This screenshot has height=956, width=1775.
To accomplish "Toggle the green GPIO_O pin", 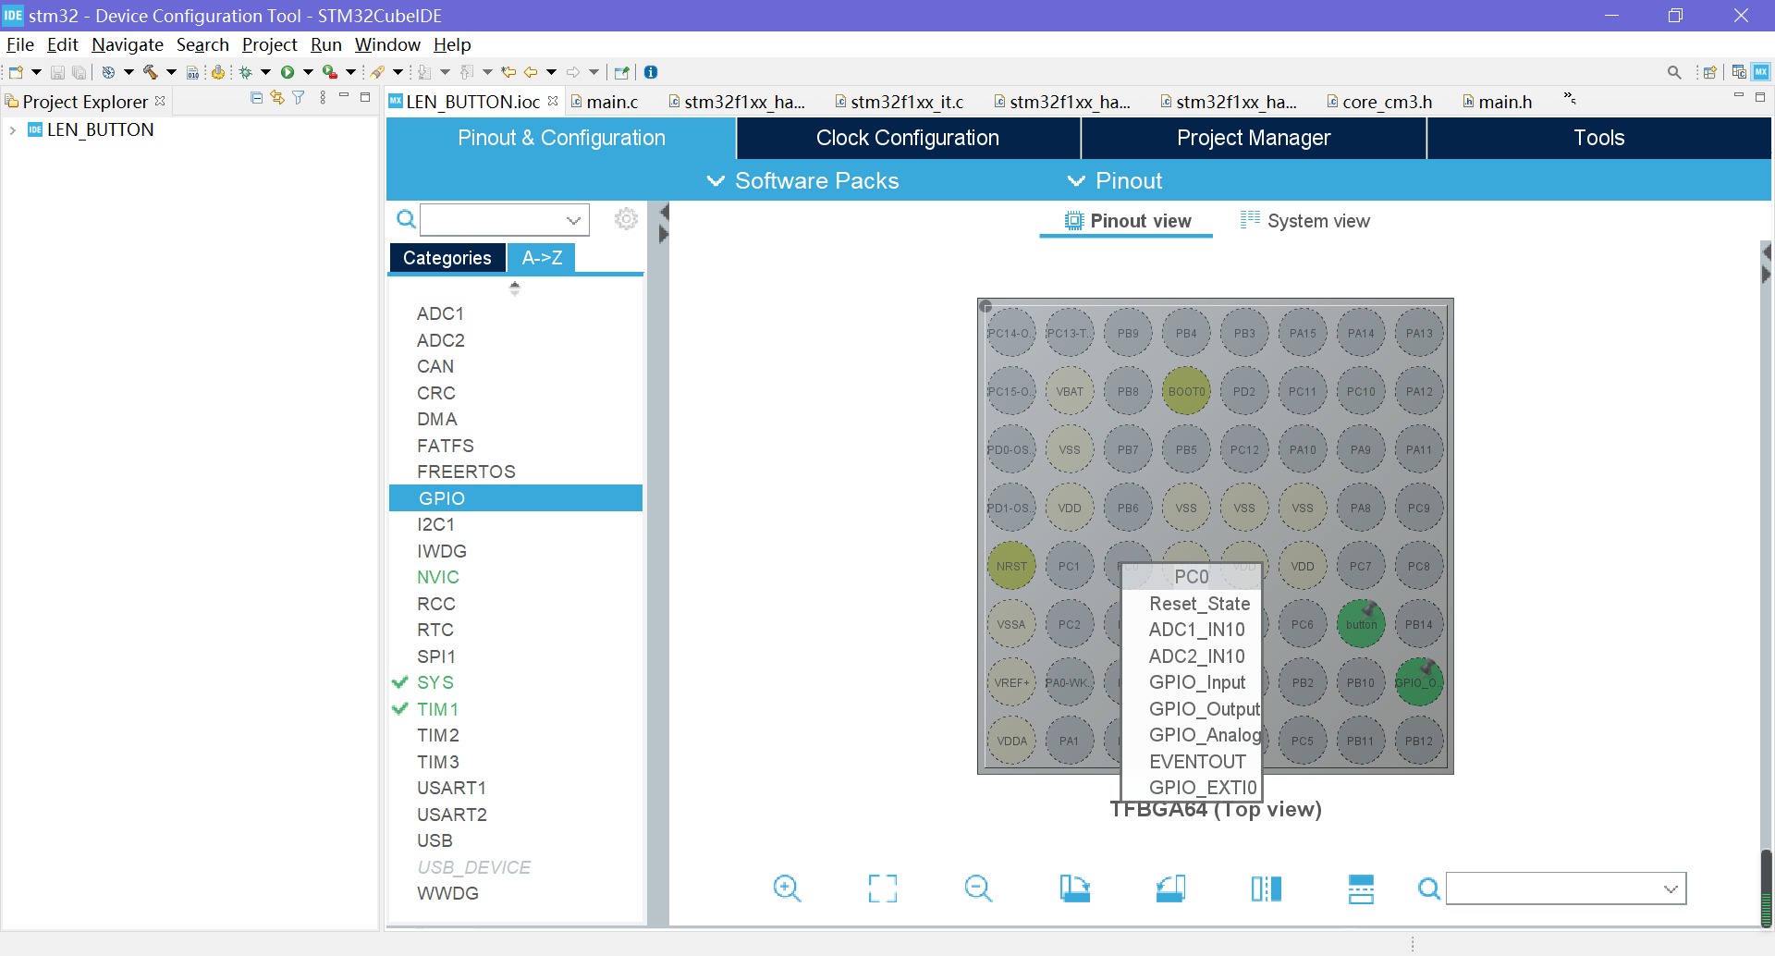I will (x=1418, y=682).
